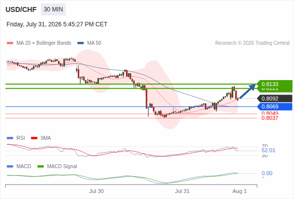Click the RSI value 52.01
The width and height of the screenshot is (294, 199).
click(268, 150)
